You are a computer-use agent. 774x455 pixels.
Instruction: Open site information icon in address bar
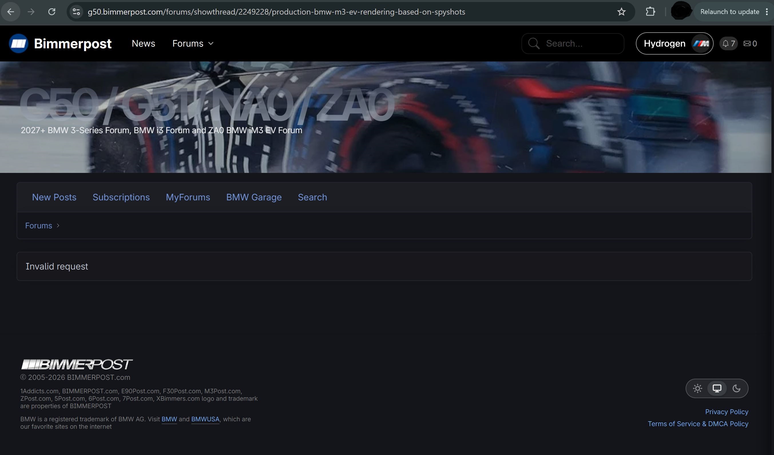pos(76,12)
